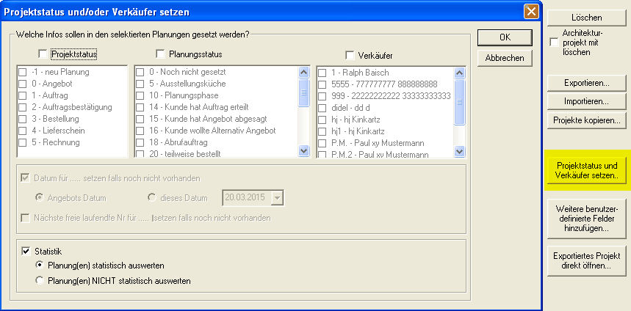Click the Exportieren... button
The image size is (631, 311).
585,82
